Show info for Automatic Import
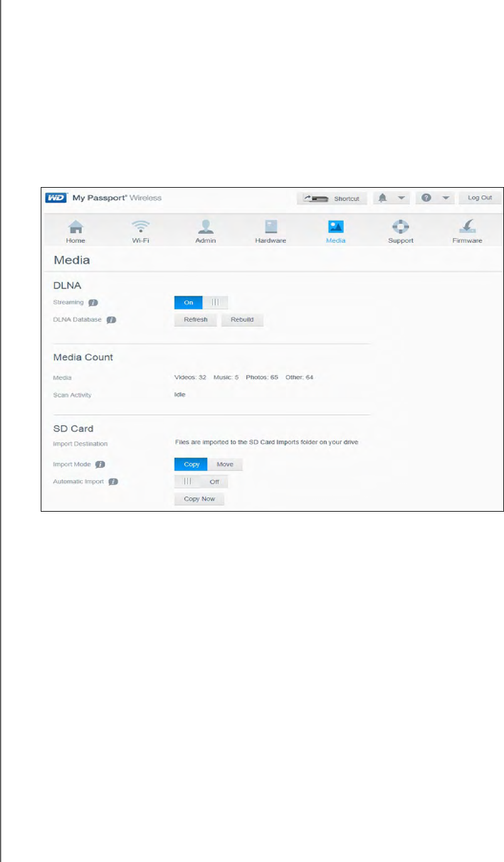This screenshot has width=504, height=862. (113, 482)
